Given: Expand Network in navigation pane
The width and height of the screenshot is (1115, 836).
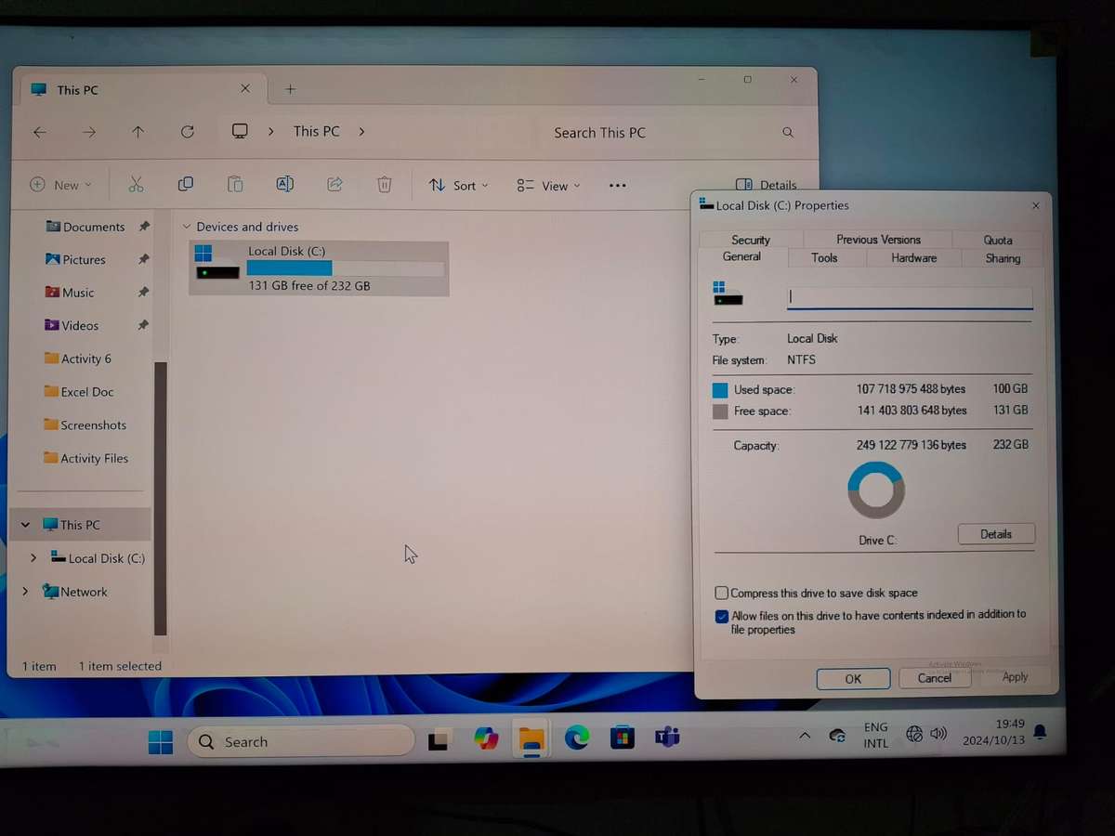Looking at the screenshot, I should (25, 592).
